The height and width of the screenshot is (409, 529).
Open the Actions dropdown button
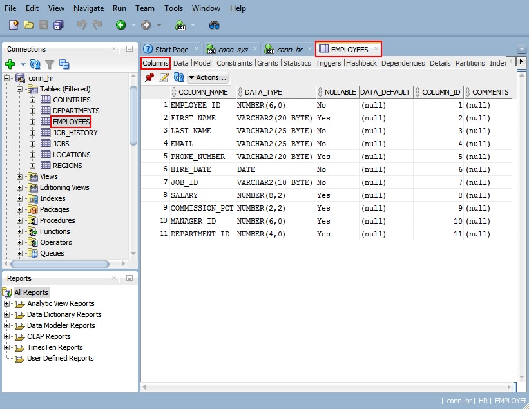[207, 77]
